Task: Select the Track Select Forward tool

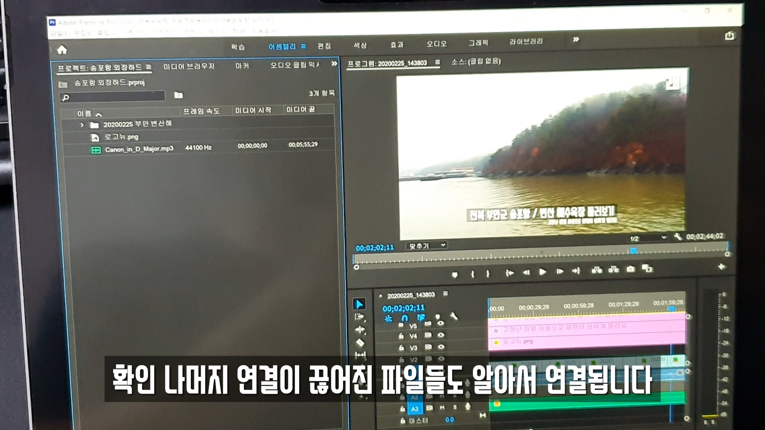Action: pos(359,317)
